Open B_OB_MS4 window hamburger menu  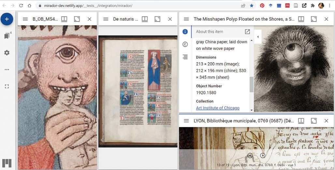point(25,19)
